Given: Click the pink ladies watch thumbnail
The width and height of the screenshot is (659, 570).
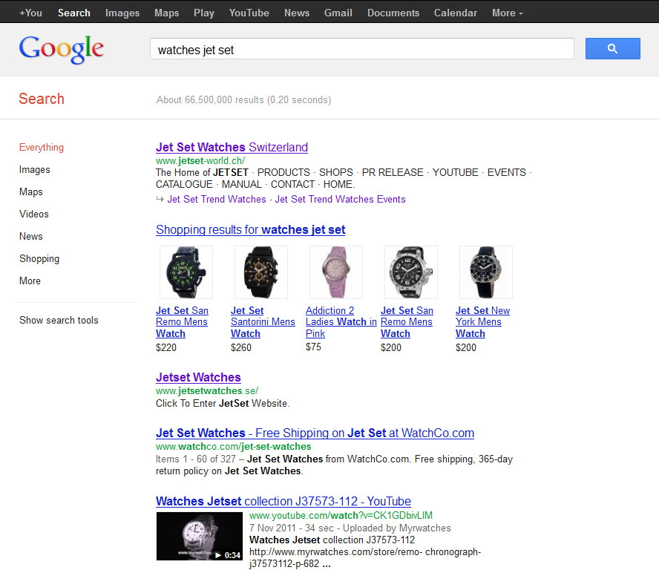Looking at the screenshot, I should [x=335, y=272].
